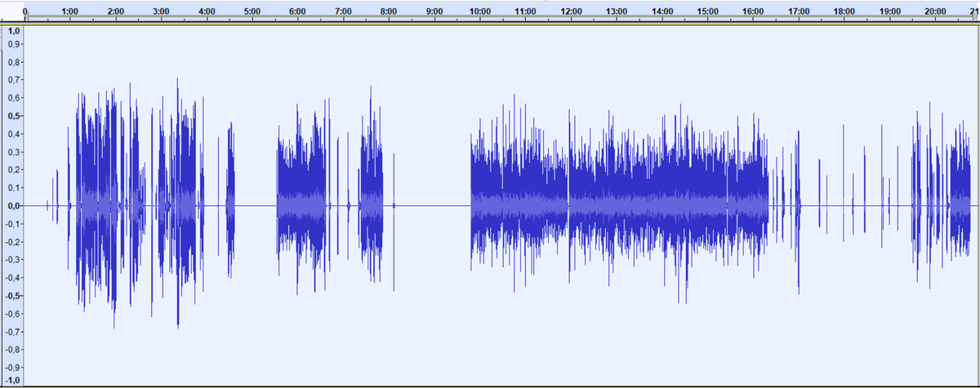Start playback from the 6:00 ruler mark

point(298,12)
